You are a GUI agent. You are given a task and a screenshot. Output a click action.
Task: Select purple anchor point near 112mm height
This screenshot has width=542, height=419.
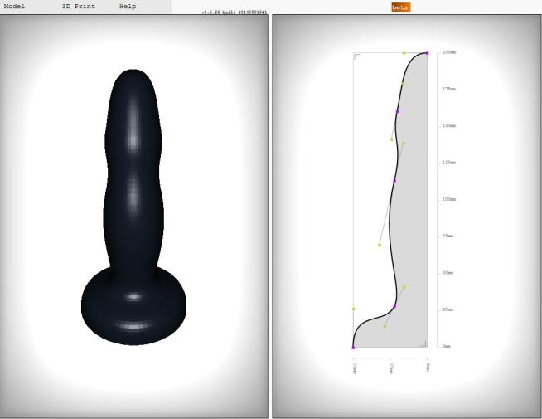tap(394, 180)
